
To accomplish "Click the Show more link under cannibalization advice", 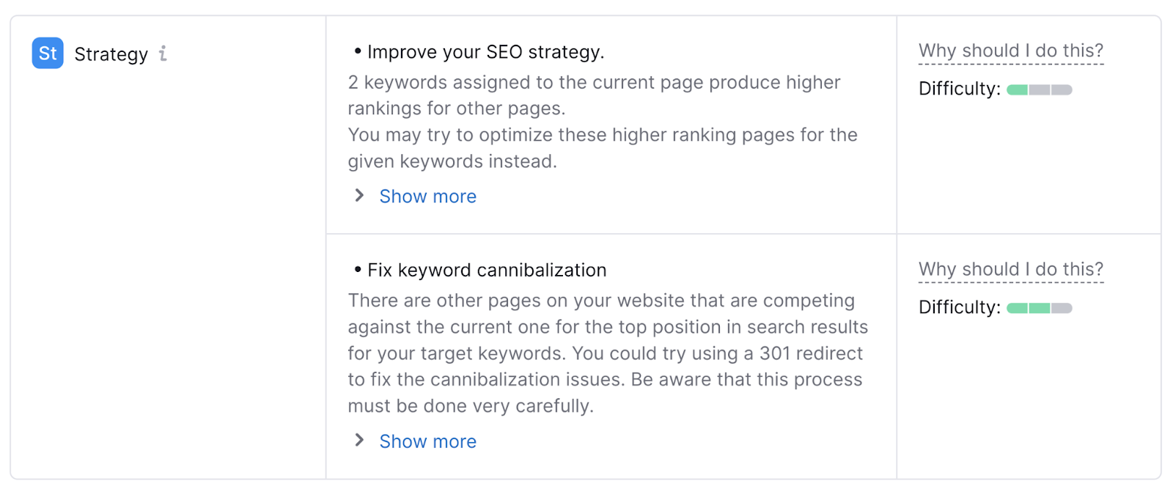I will click(x=427, y=441).
